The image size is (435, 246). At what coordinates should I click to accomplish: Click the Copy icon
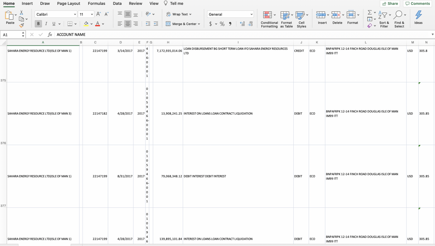[x=21, y=19]
